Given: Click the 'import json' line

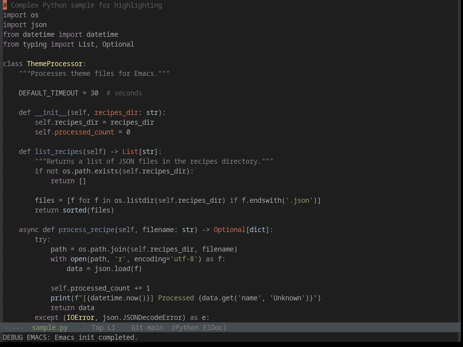Looking at the screenshot, I should [x=25, y=25].
